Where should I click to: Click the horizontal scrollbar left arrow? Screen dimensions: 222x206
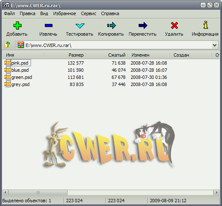click(x=5, y=193)
